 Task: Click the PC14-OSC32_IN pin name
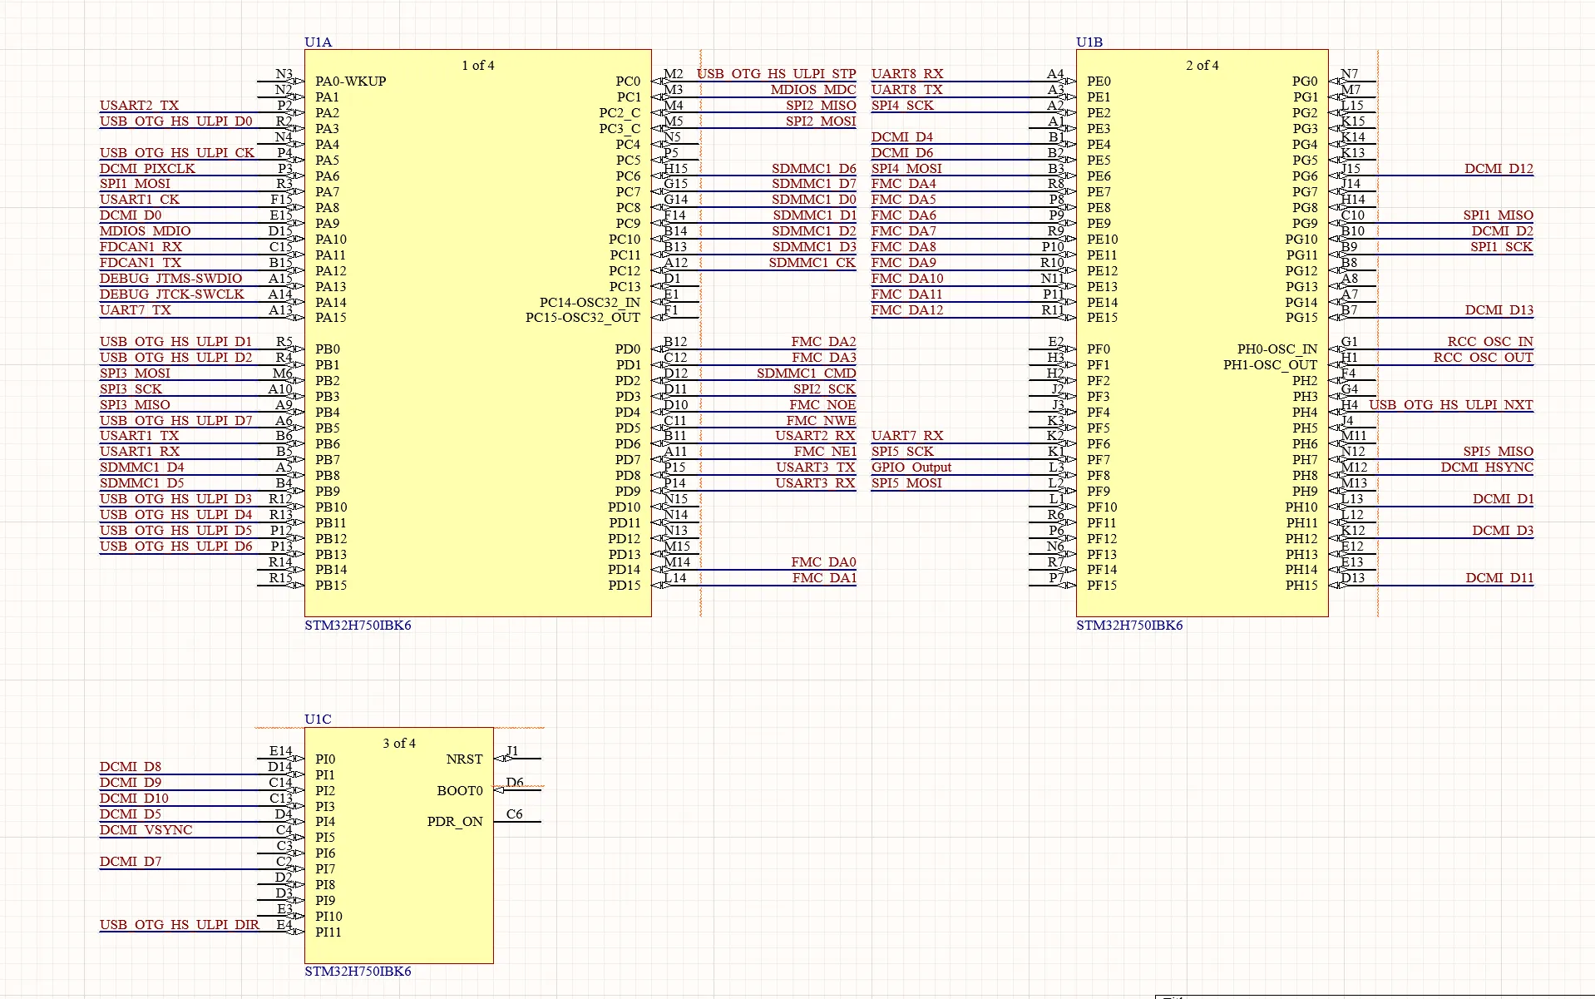click(x=590, y=302)
